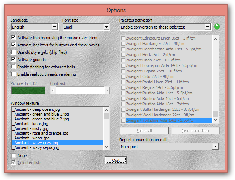Check Zweigart Loomspun Aïda 14ct palette
The height and width of the screenshot is (180, 235).
[123, 65]
